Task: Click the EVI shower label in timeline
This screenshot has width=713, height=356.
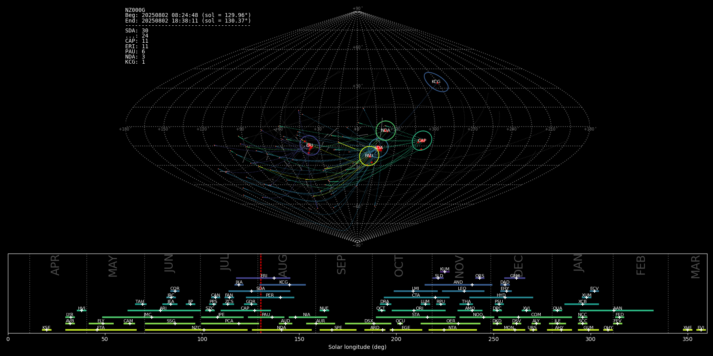Action: tap(701, 328)
